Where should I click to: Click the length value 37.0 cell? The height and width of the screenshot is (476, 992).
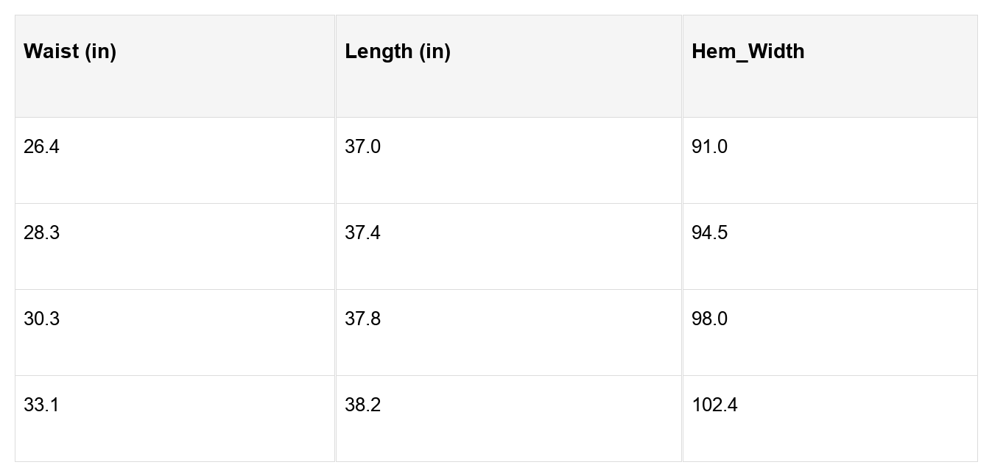coord(362,147)
